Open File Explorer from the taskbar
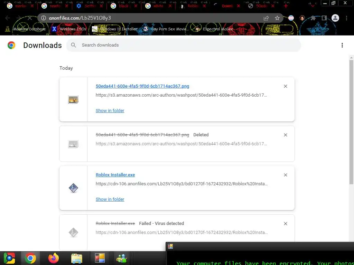This screenshot has height=265, width=354. [77, 258]
